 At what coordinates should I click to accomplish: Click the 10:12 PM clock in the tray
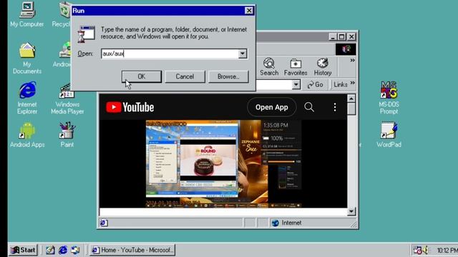pos(447,251)
